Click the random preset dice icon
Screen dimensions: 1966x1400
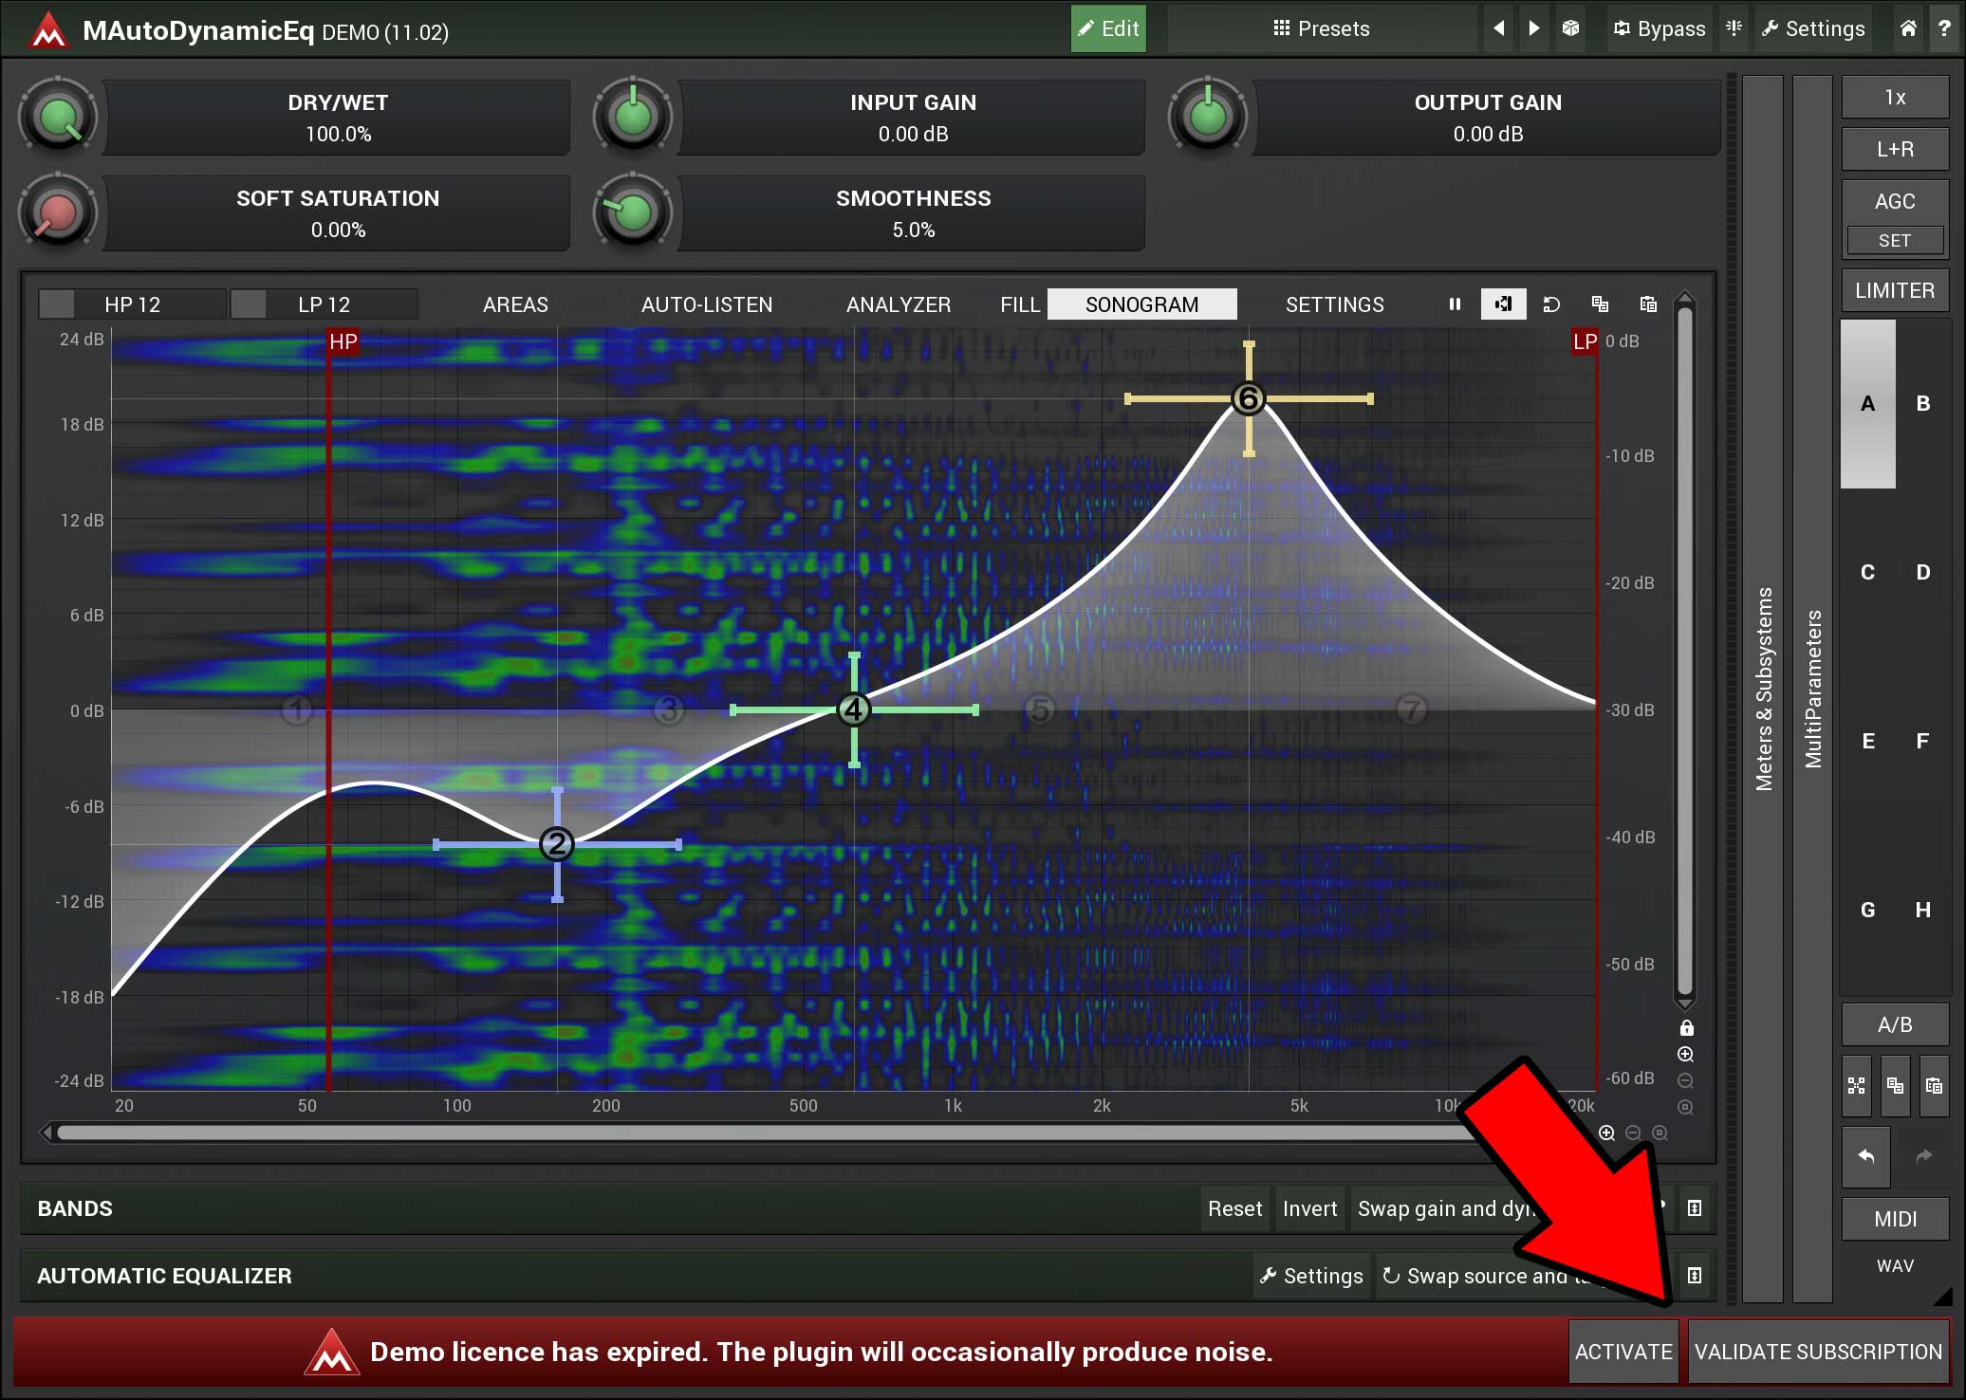(x=1571, y=28)
